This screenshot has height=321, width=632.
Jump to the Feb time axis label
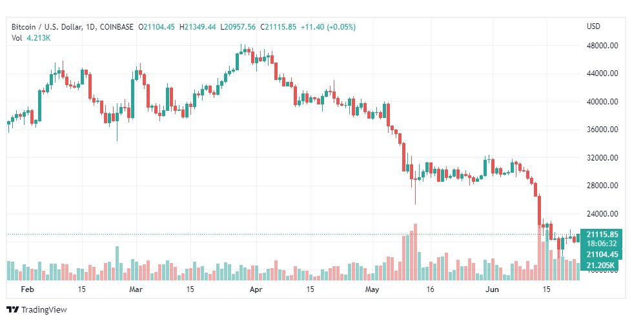26,289
